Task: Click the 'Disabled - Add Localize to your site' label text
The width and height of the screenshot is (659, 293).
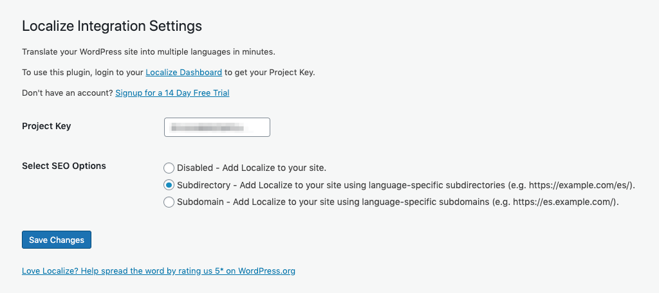Action: click(252, 168)
